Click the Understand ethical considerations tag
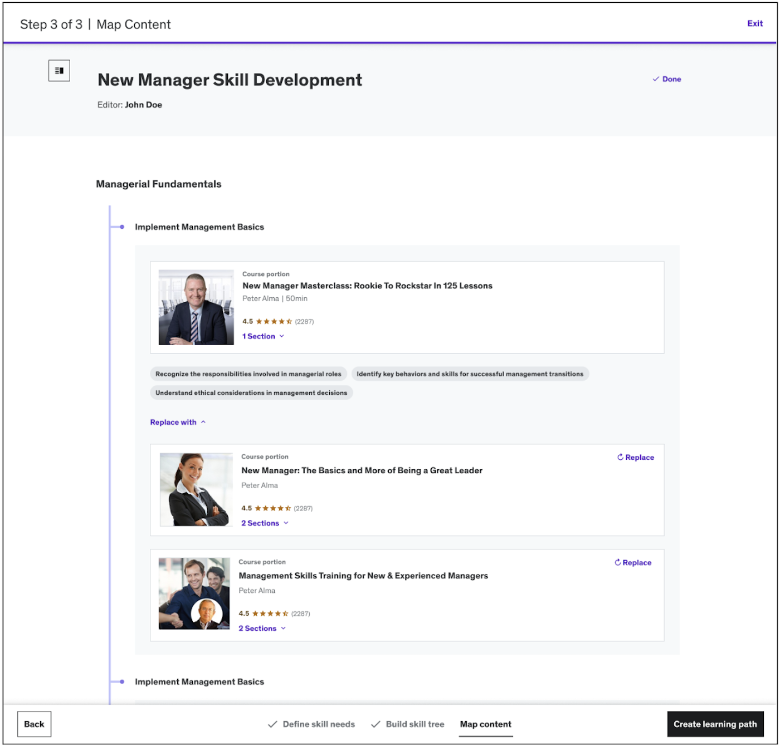Image resolution: width=780 pixels, height=746 pixels. [251, 393]
